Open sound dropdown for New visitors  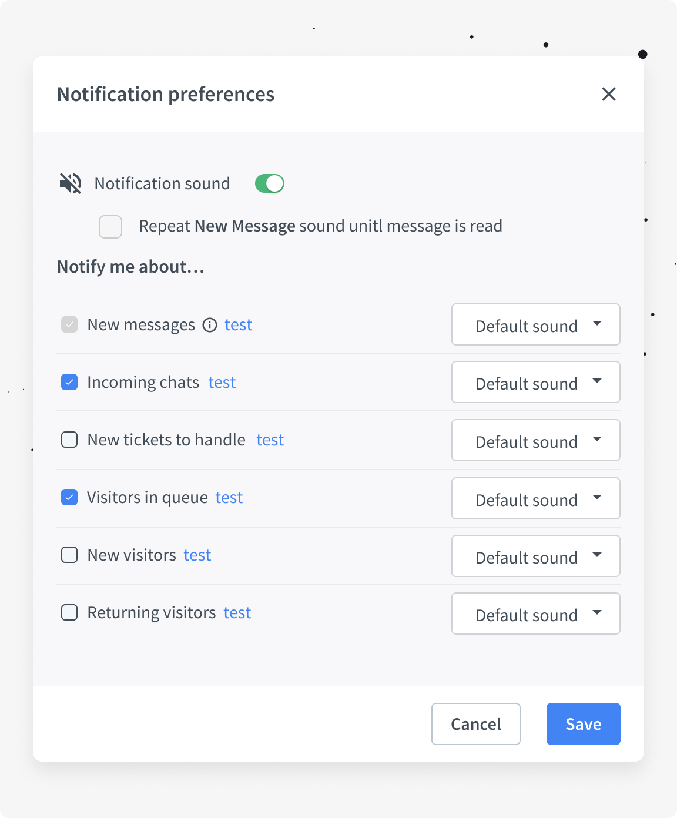point(535,556)
